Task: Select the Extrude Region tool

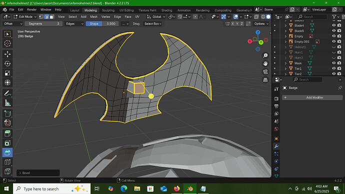Action: pyautogui.click(x=7, y=133)
